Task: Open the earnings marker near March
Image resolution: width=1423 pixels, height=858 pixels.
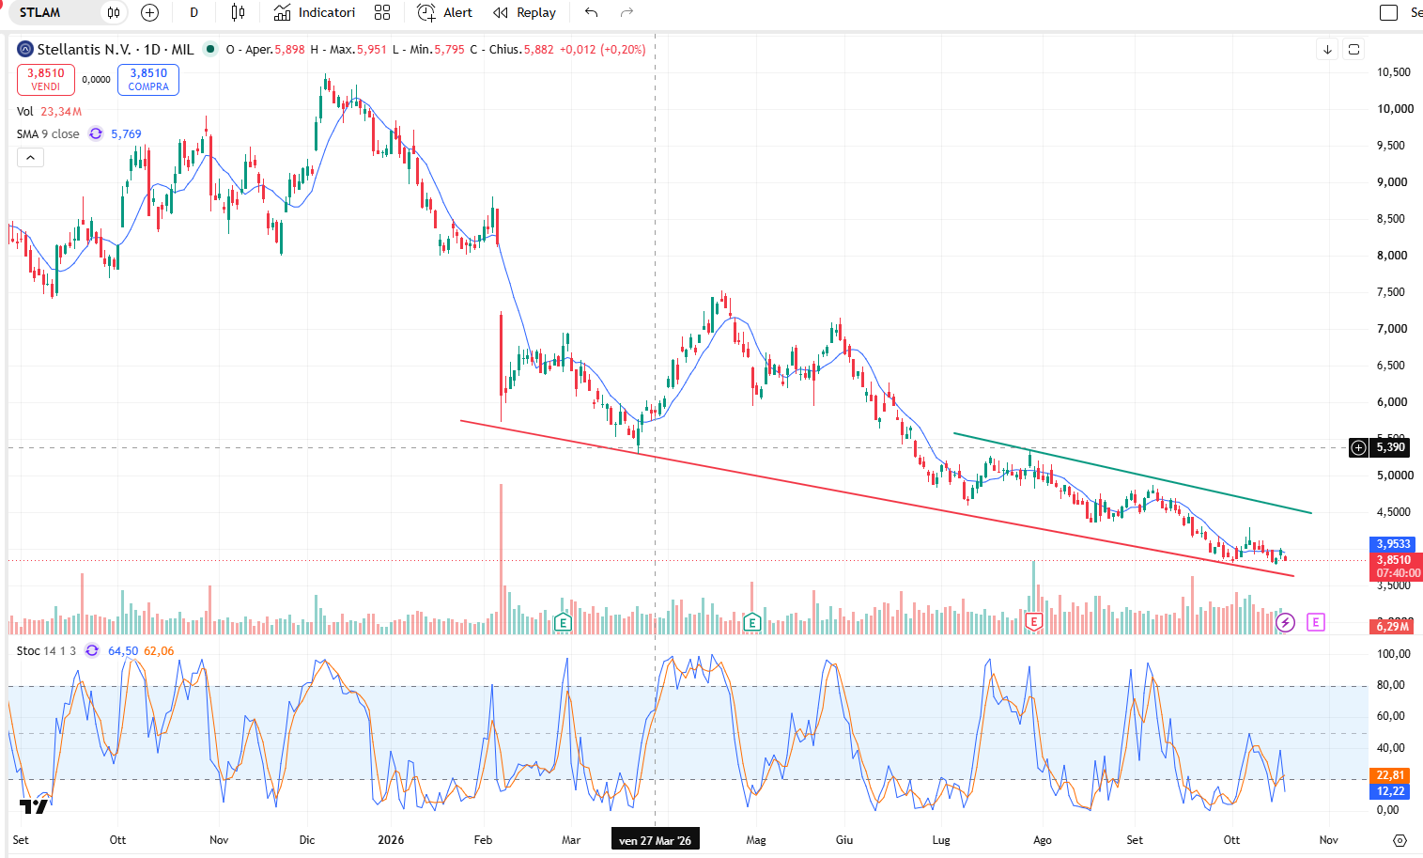Action: tap(563, 622)
